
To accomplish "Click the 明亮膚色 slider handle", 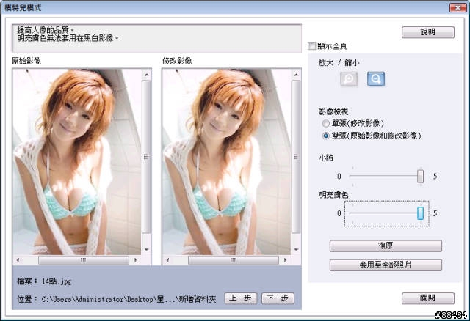I will [420, 213].
